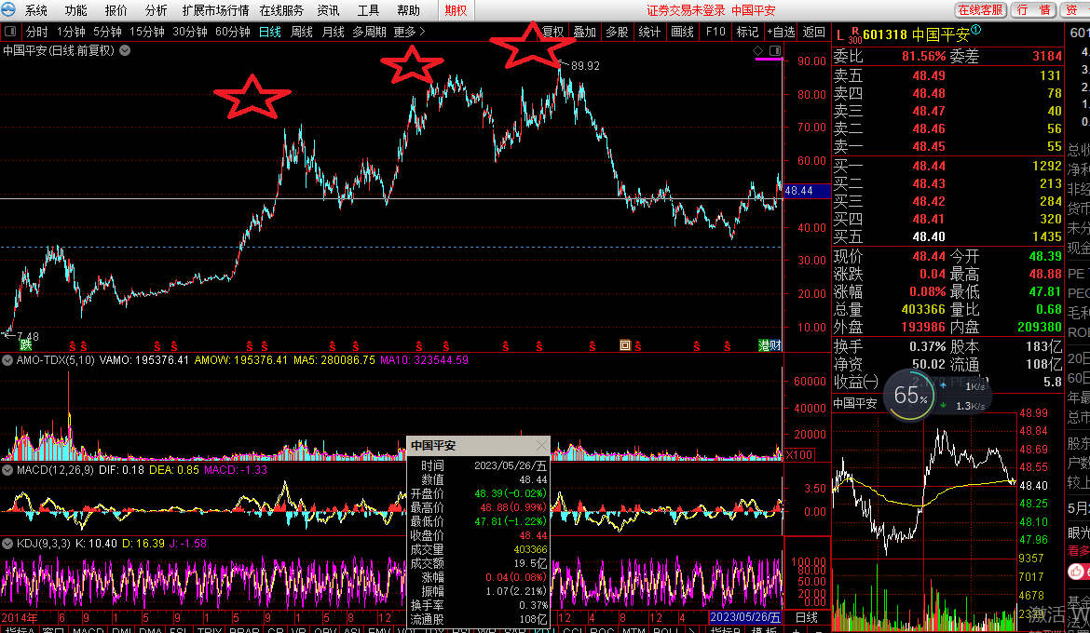The image size is (1090, 633).
Task: Click the red L icon before 601318
Action: tap(840, 34)
